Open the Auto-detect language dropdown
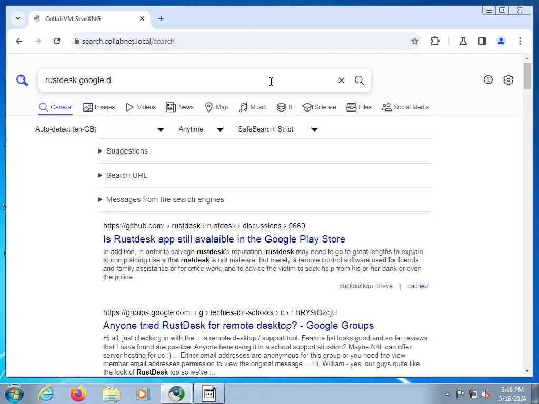Screen dimensions: 539x404 pos(99,129)
